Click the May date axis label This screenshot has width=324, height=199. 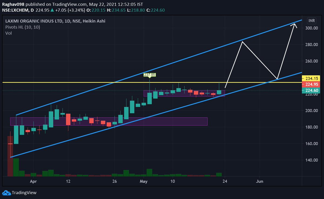tap(144, 181)
